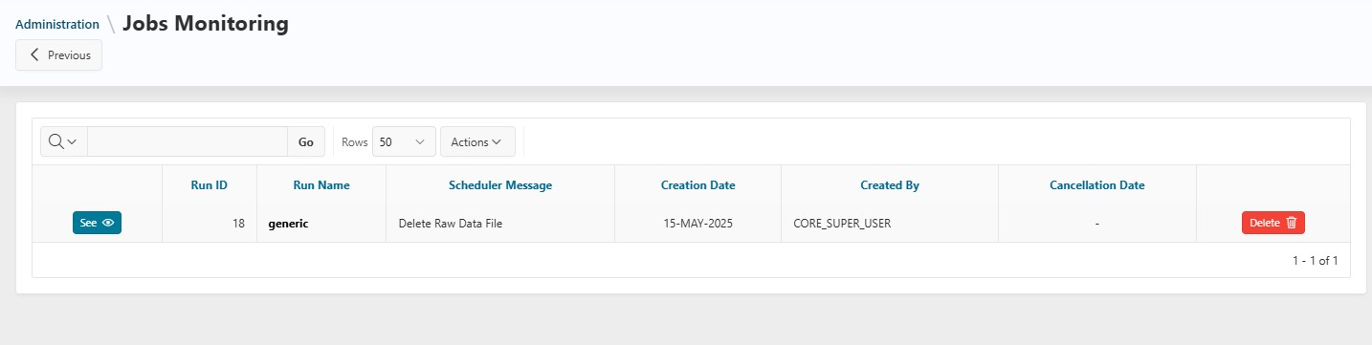Screen dimensions: 1372x345
Task: Open the Created By column header
Action: [x=890, y=185]
